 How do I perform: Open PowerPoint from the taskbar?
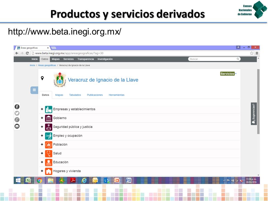[117, 180]
